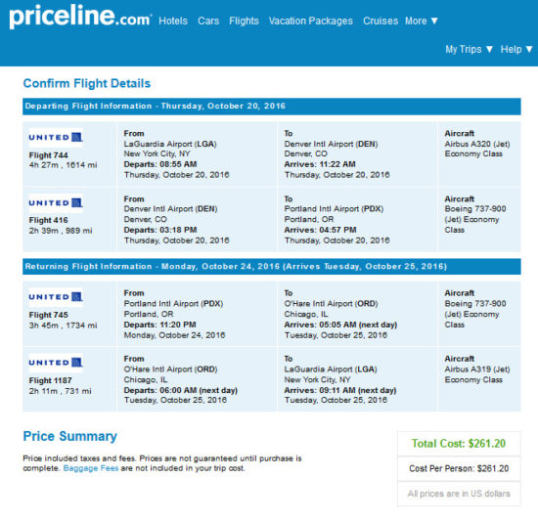538x521 pixels.
Task: Open the My Trips dropdown
Action: pyautogui.click(x=469, y=49)
